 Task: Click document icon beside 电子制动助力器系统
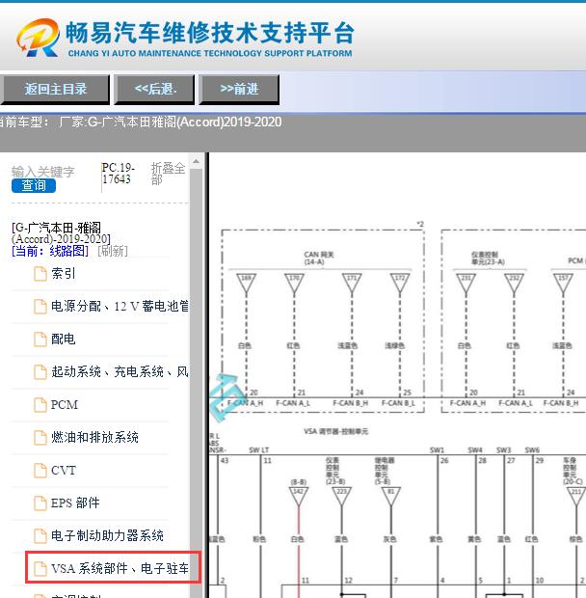(x=40, y=536)
